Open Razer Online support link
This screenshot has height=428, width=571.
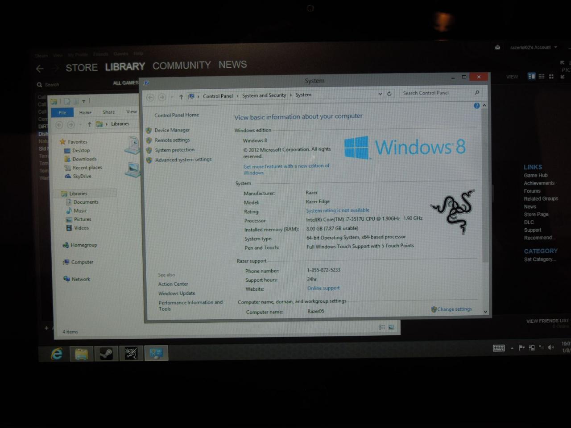[323, 288]
